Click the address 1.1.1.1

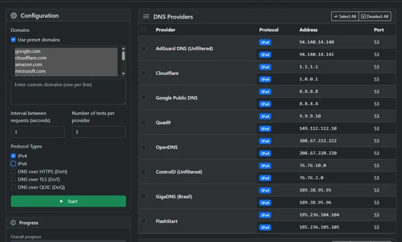(x=309, y=67)
